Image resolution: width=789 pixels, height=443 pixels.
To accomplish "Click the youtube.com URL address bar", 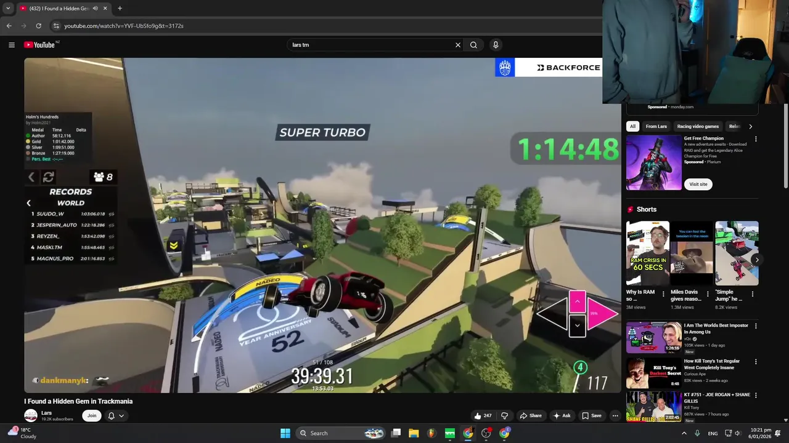I will 124,26.
